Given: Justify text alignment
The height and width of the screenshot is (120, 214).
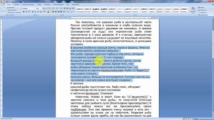Looking at the screenshot, I should point(61,12).
